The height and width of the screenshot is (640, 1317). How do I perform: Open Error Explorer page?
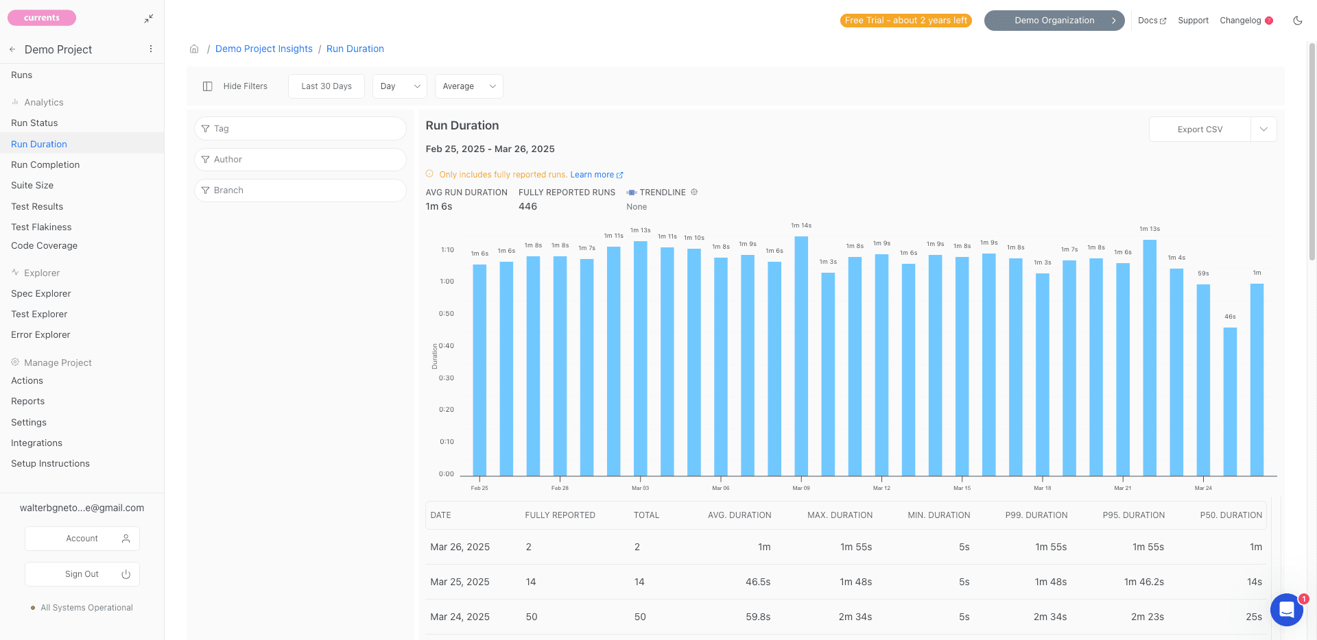[x=40, y=335]
